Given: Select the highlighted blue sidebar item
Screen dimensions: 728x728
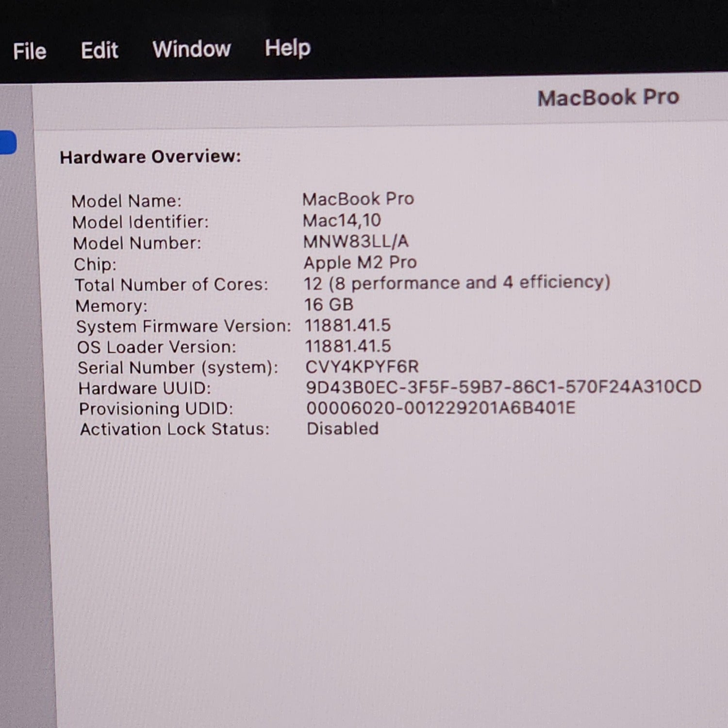Looking at the screenshot, I should [8, 143].
